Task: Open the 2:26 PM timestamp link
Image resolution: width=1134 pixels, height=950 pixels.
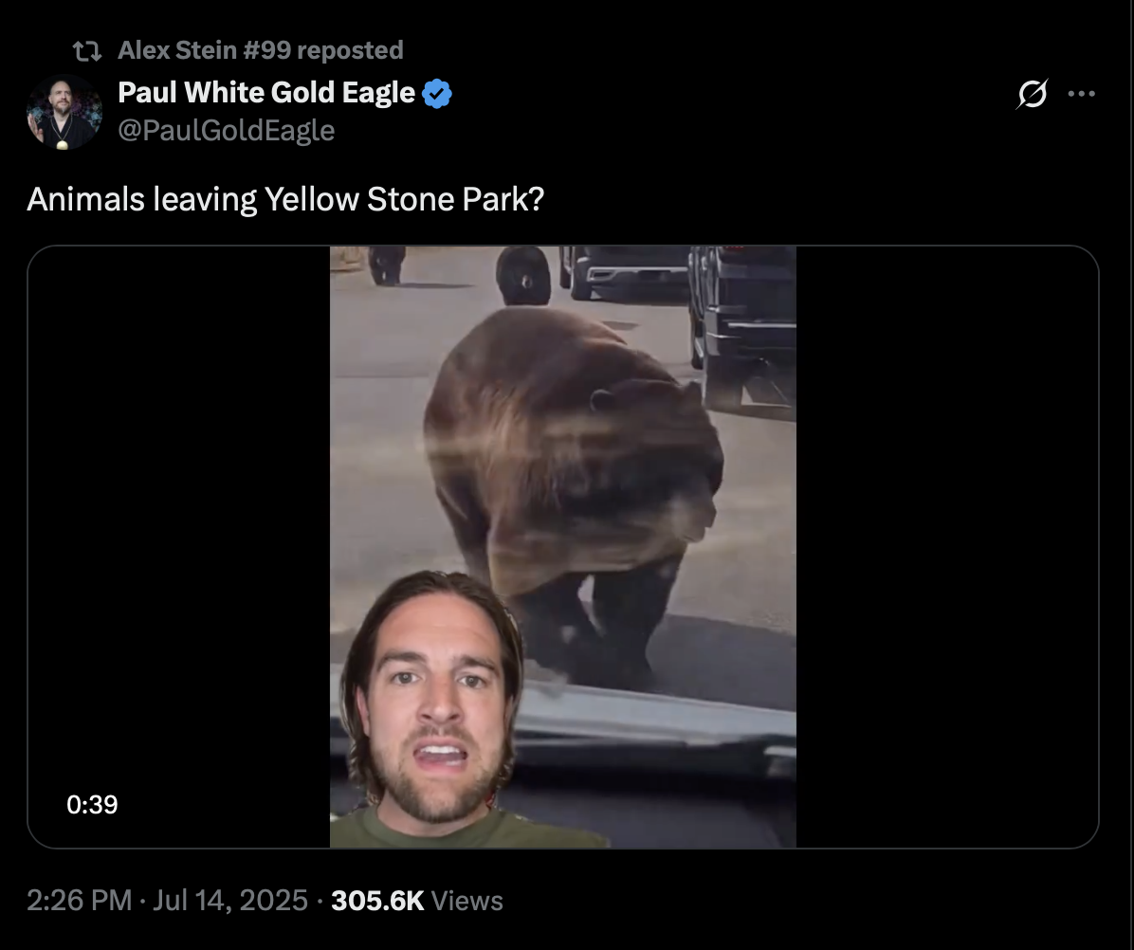Action: click(80, 900)
